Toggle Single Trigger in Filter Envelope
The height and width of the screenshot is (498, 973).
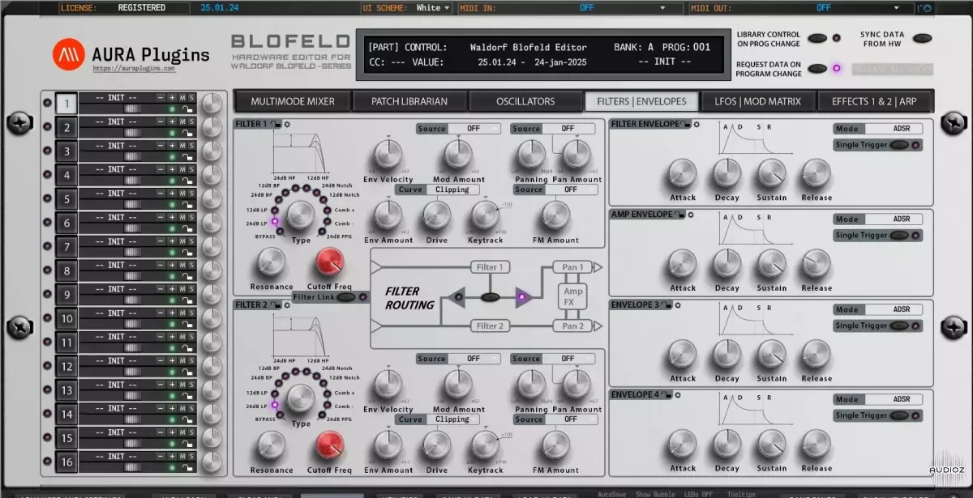899,145
